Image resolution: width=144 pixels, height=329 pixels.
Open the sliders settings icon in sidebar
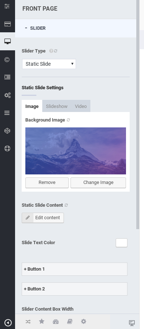(7, 6)
